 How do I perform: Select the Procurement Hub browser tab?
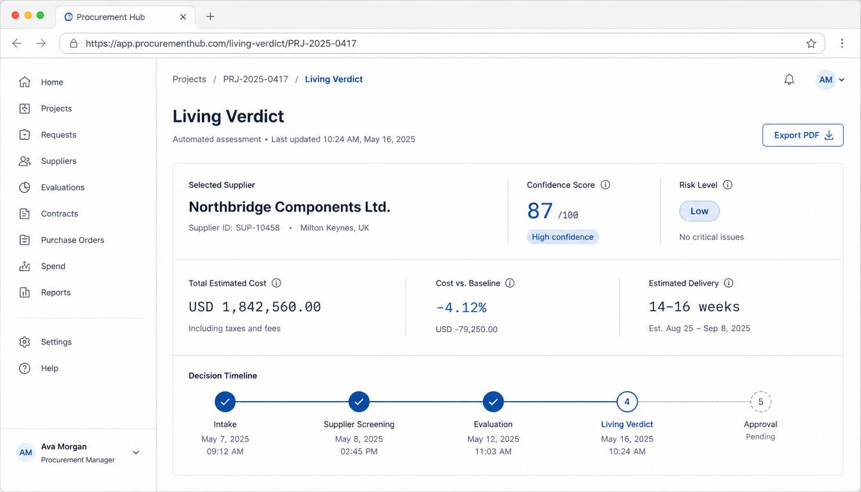[126, 17]
